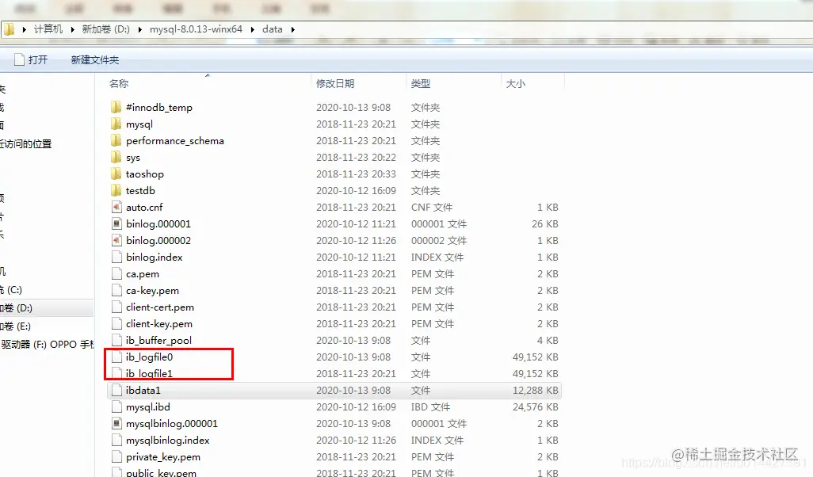Open the #innodb_temp folder icon
The width and height of the screenshot is (813, 477).
(116, 107)
